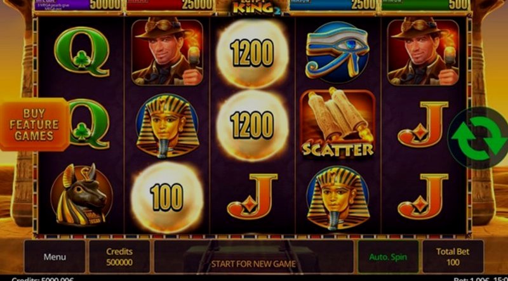Click the explorer symbol on the fifth reel

[423, 53]
